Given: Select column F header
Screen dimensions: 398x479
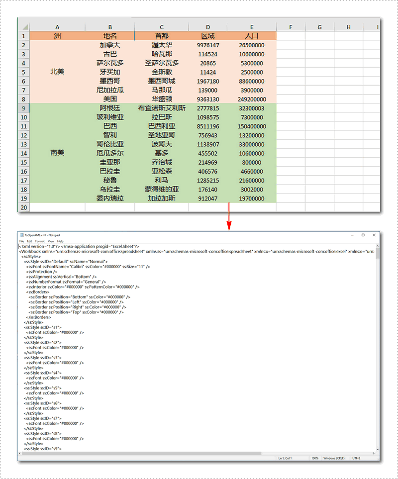Looking at the screenshot, I should (x=291, y=27).
